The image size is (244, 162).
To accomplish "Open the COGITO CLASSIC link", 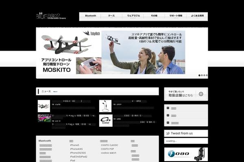I will pos(109,145).
